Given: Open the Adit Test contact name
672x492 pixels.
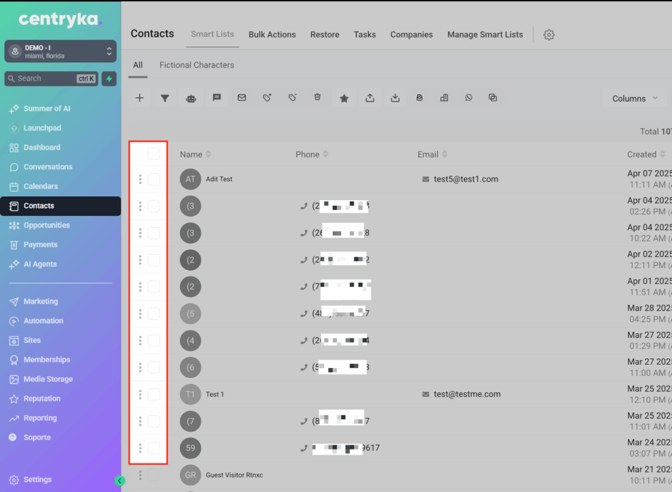Looking at the screenshot, I should pos(219,179).
